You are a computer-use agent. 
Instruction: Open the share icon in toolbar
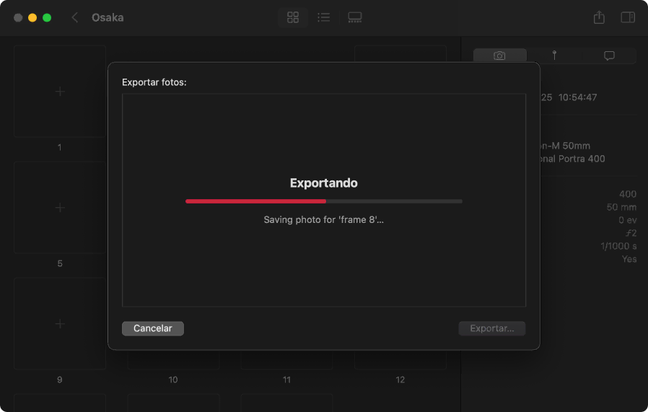coord(599,17)
